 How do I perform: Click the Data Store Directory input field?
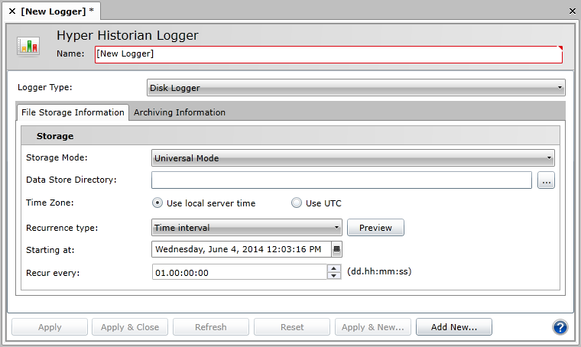click(x=342, y=180)
